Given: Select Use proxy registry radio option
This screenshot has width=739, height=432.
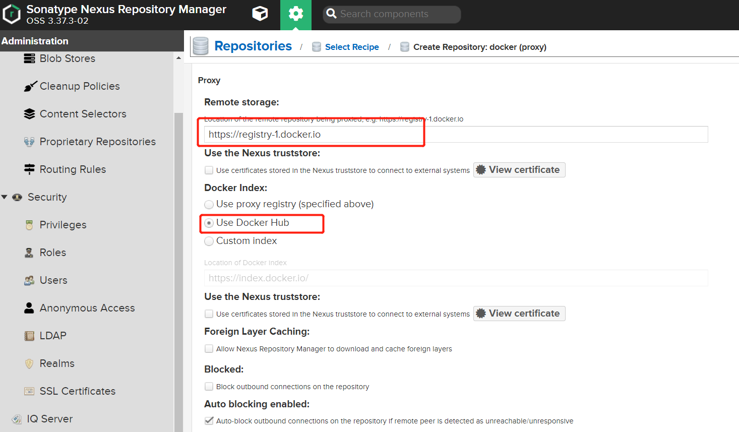Looking at the screenshot, I should [x=209, y=204].
